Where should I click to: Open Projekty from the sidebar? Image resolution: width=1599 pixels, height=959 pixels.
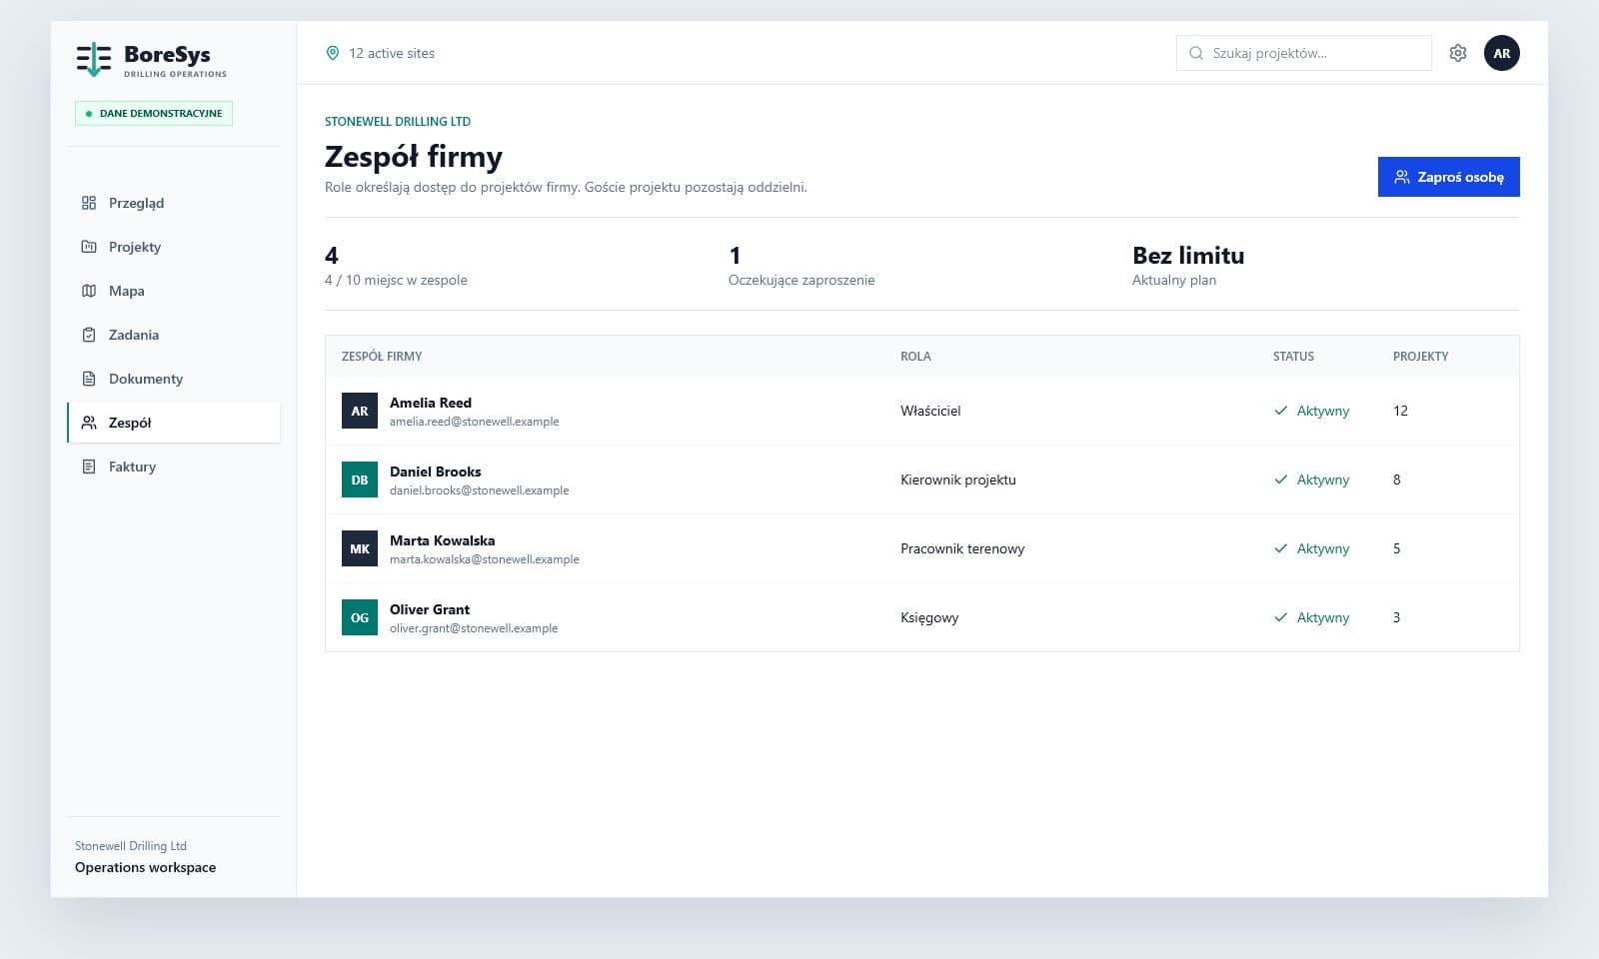tap(174, 247)
